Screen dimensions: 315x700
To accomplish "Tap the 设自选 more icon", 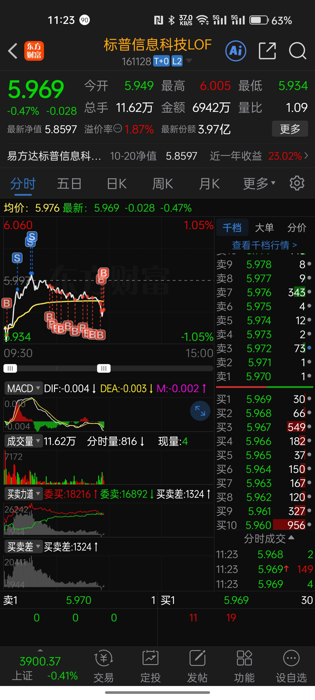I will coord(291,658).
